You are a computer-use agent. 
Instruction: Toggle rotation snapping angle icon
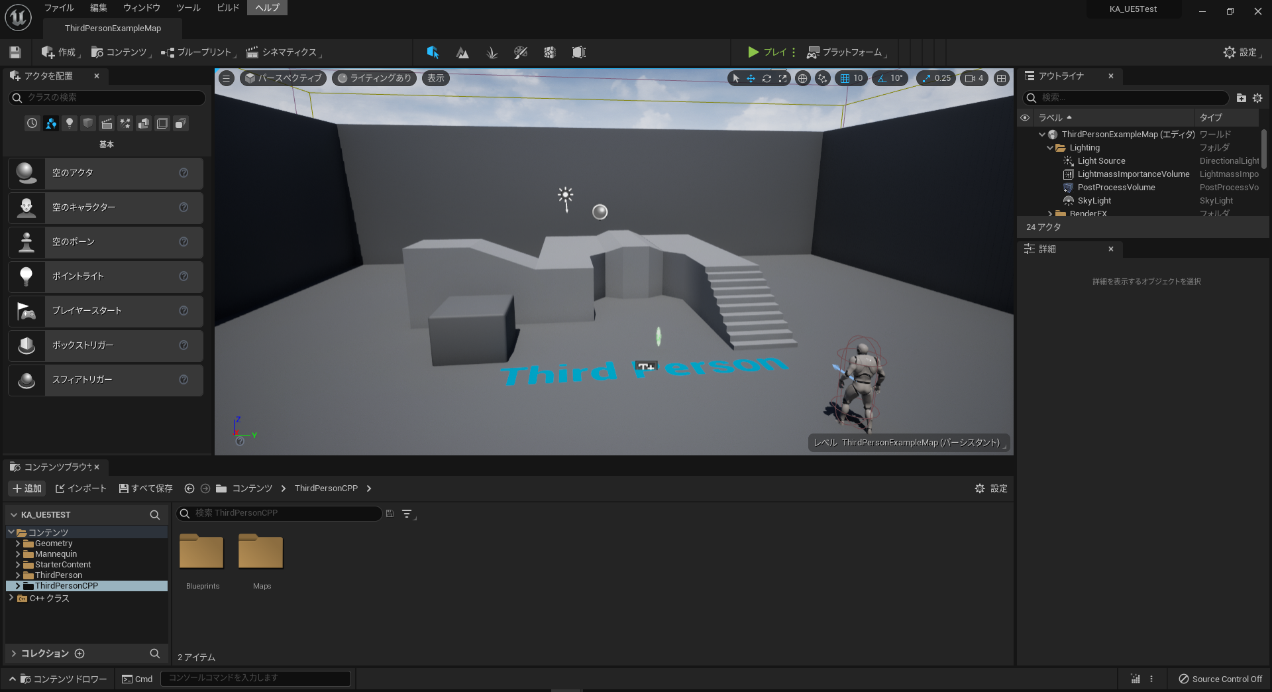(x=882, y=78)
